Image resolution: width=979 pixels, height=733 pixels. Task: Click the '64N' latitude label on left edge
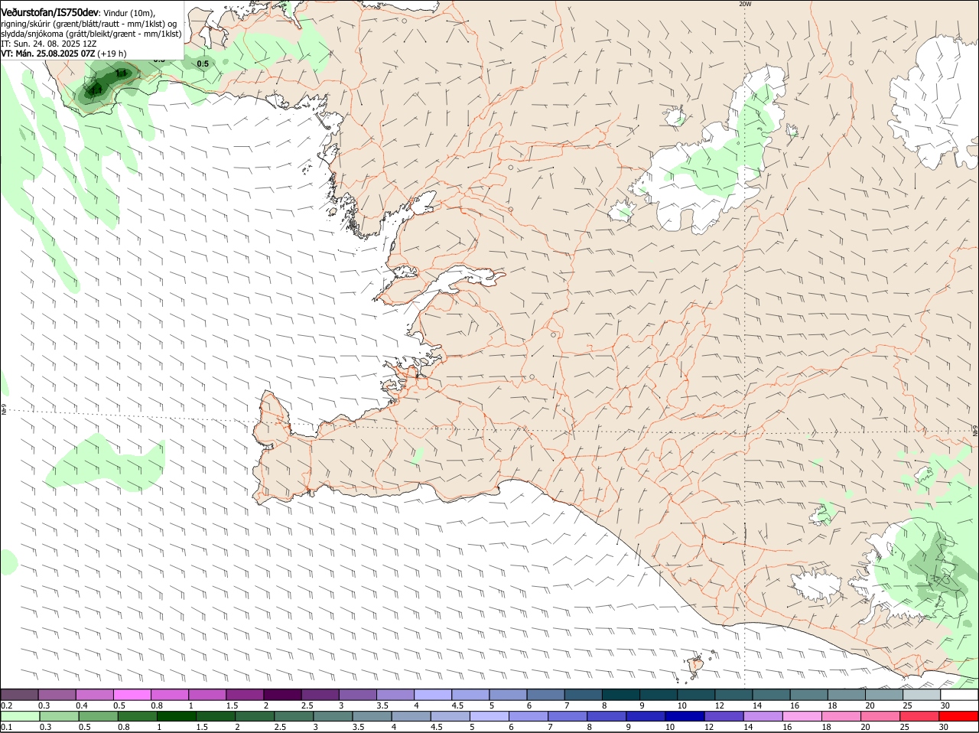[x=4, y=410]
